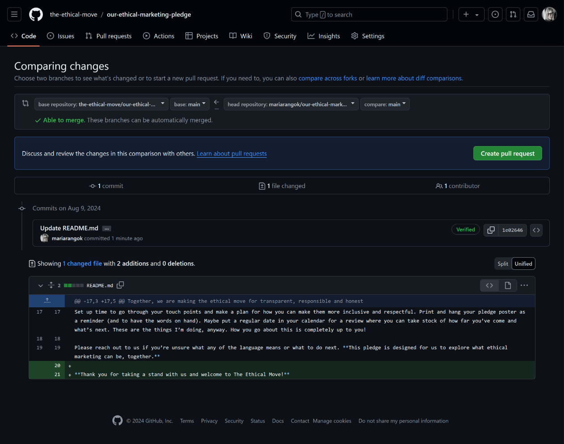
Task: Open your issues from the top bar
Action: click(x=495, y=14)
